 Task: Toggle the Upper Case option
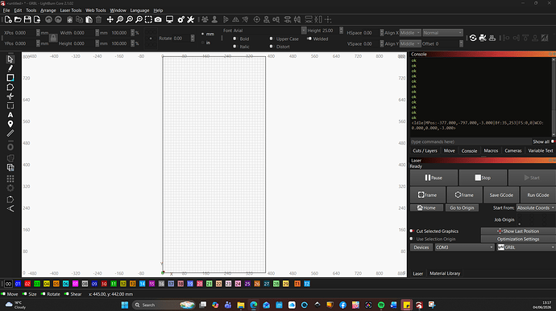(x=272, y=39)
